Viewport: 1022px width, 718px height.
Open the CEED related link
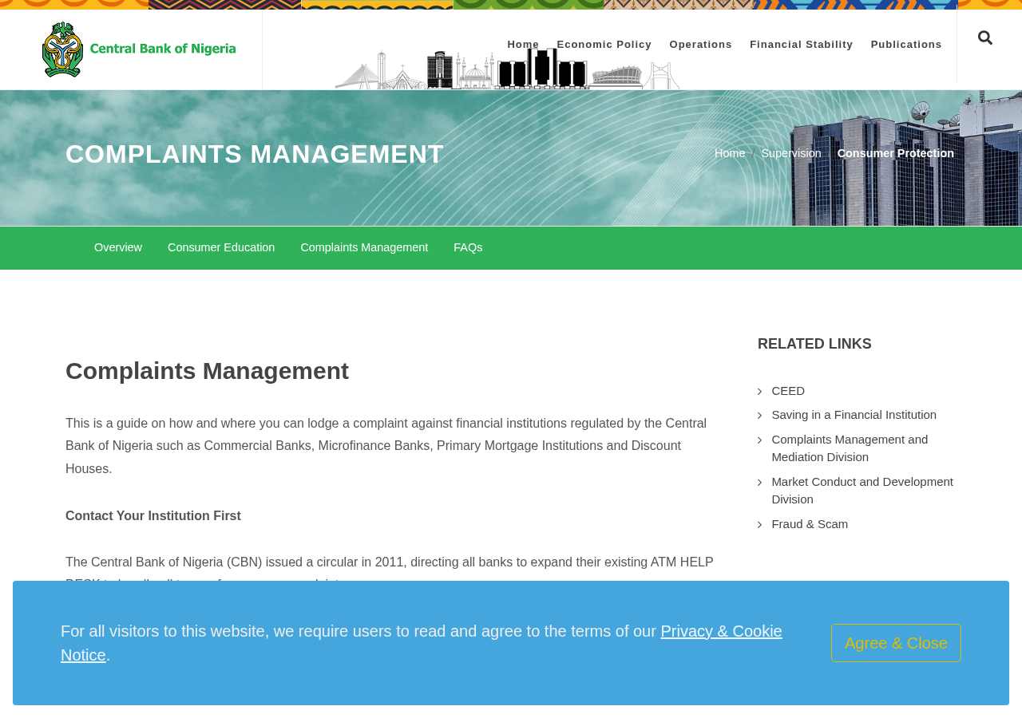point(788,391)
